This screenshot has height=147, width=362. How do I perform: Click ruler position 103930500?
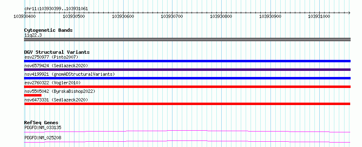pyautogui.click(x=74, y=16)
